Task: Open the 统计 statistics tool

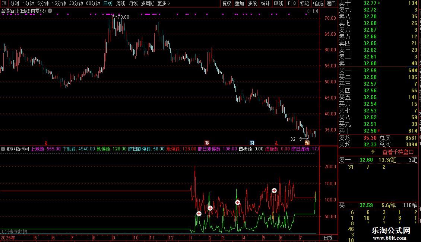Action: click(x=265, y=3)
